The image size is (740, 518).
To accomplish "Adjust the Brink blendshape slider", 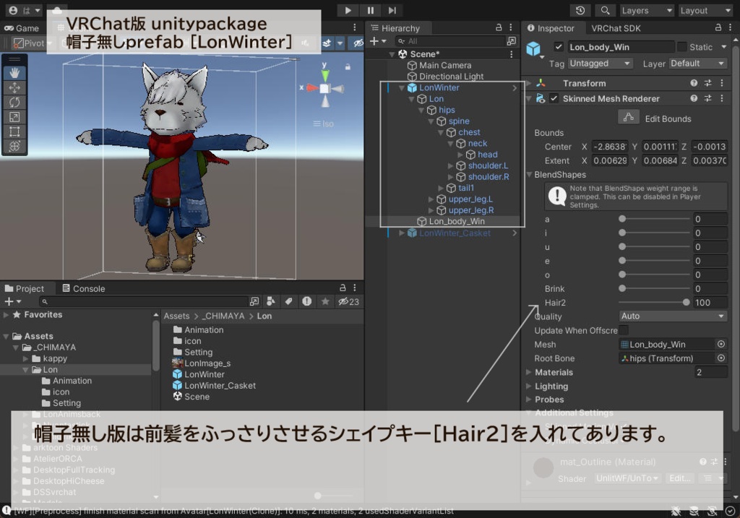I will [654, 288].
